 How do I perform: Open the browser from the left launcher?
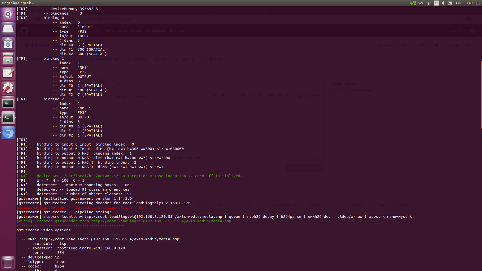[8, 132]
